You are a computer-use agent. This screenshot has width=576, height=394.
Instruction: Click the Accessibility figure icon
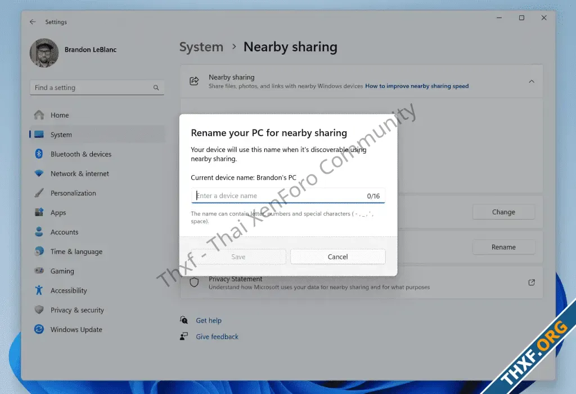[39, 290]
